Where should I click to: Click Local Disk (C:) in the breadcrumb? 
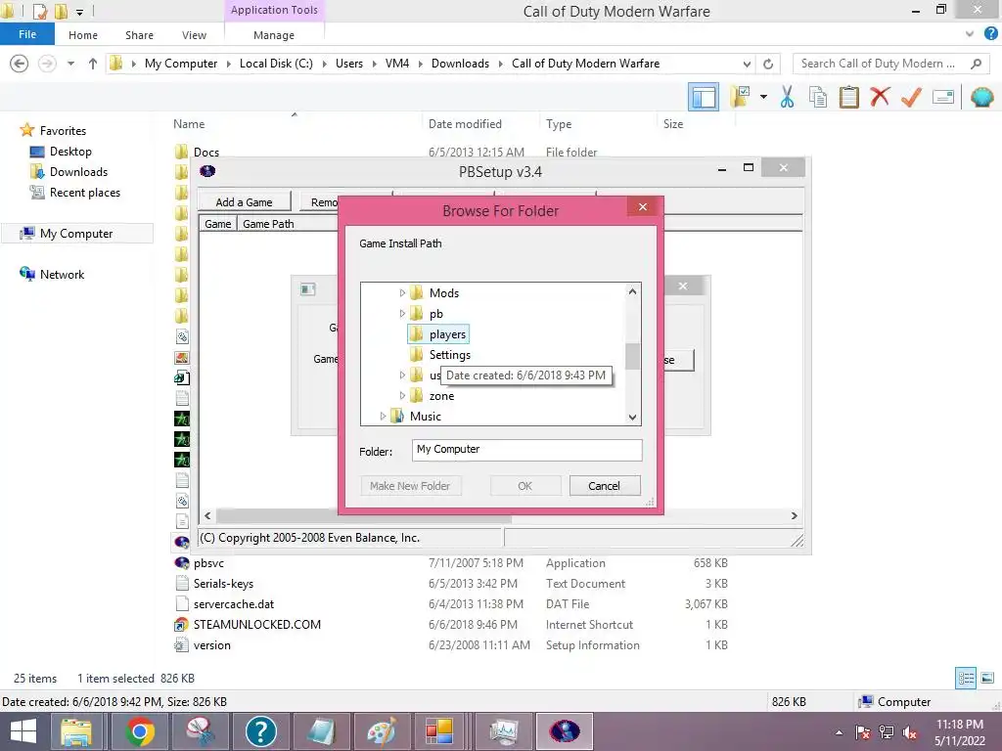point(276,64)
